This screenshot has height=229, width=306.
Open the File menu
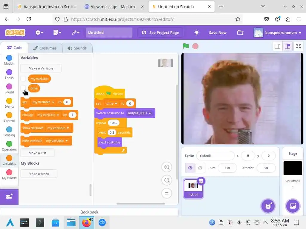click(x=57, y=33)
